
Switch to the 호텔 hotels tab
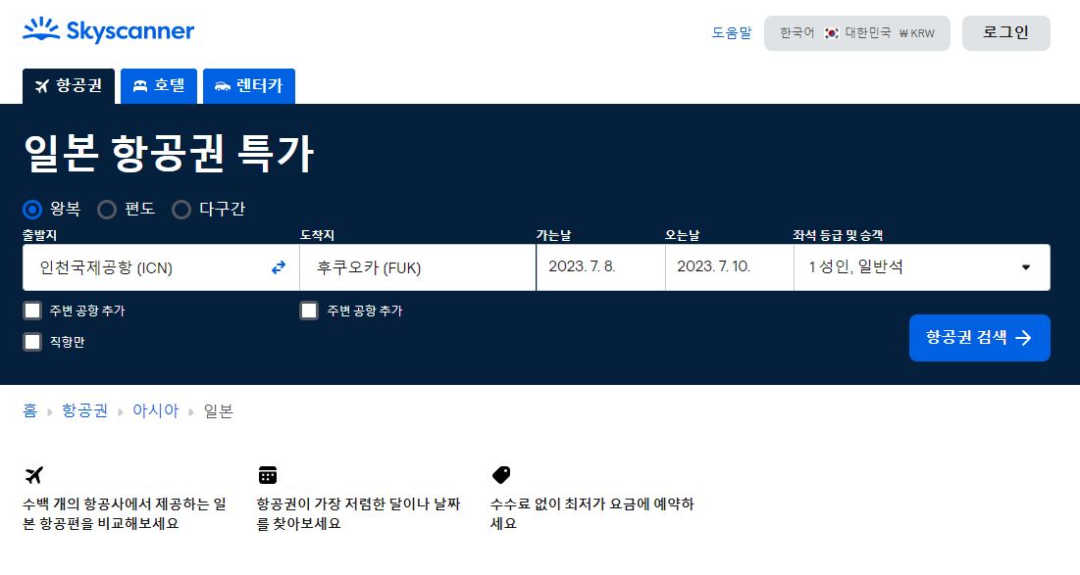tap(159, 86)
